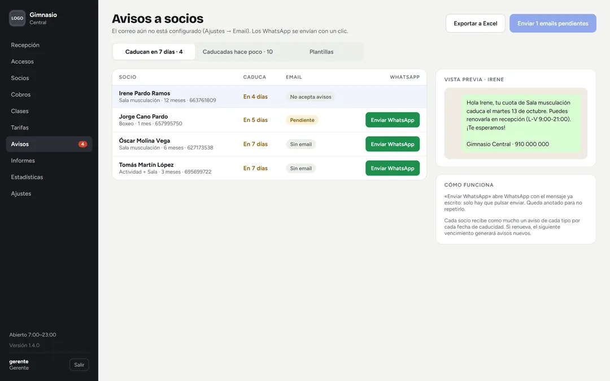The image size is (610, 381).
Task: Export the list with Exportar a Excel
Action: pos(476,23)
